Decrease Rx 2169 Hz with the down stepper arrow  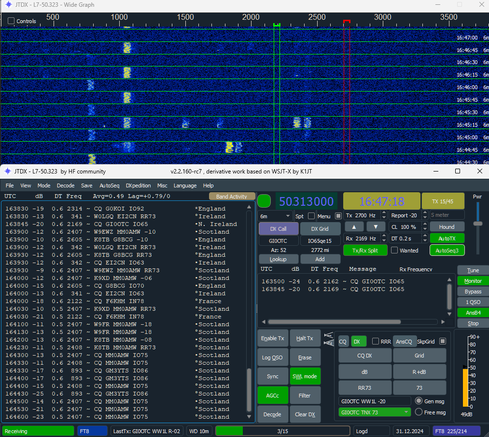pos(384,240)
